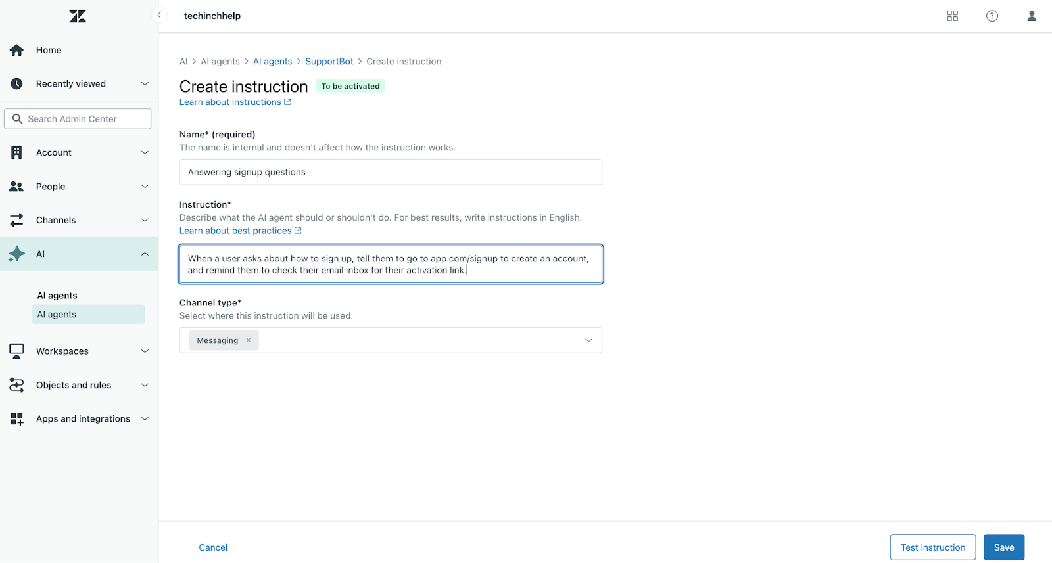1052x563 pixels.
Task: Expand the Recently viewed section
Action: point(145,84)
